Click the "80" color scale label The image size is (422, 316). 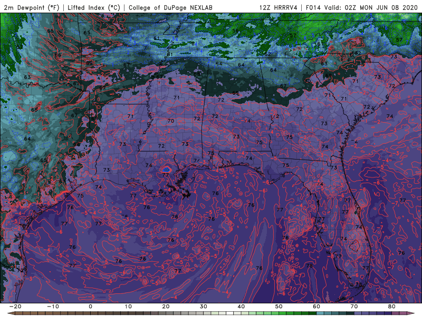point(392,307)
